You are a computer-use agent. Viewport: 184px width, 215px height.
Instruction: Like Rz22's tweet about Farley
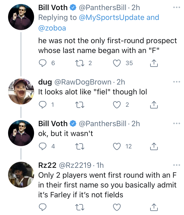click(x=117, y=207)
